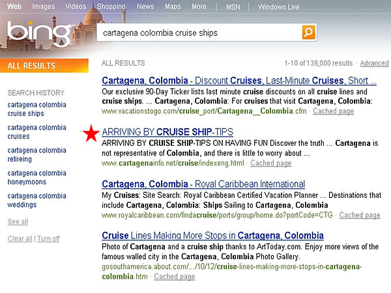Expand the More menu

(199, 7)
